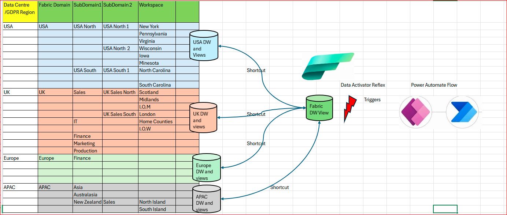Select the Europe DW and views cylinder

[207, 168]
